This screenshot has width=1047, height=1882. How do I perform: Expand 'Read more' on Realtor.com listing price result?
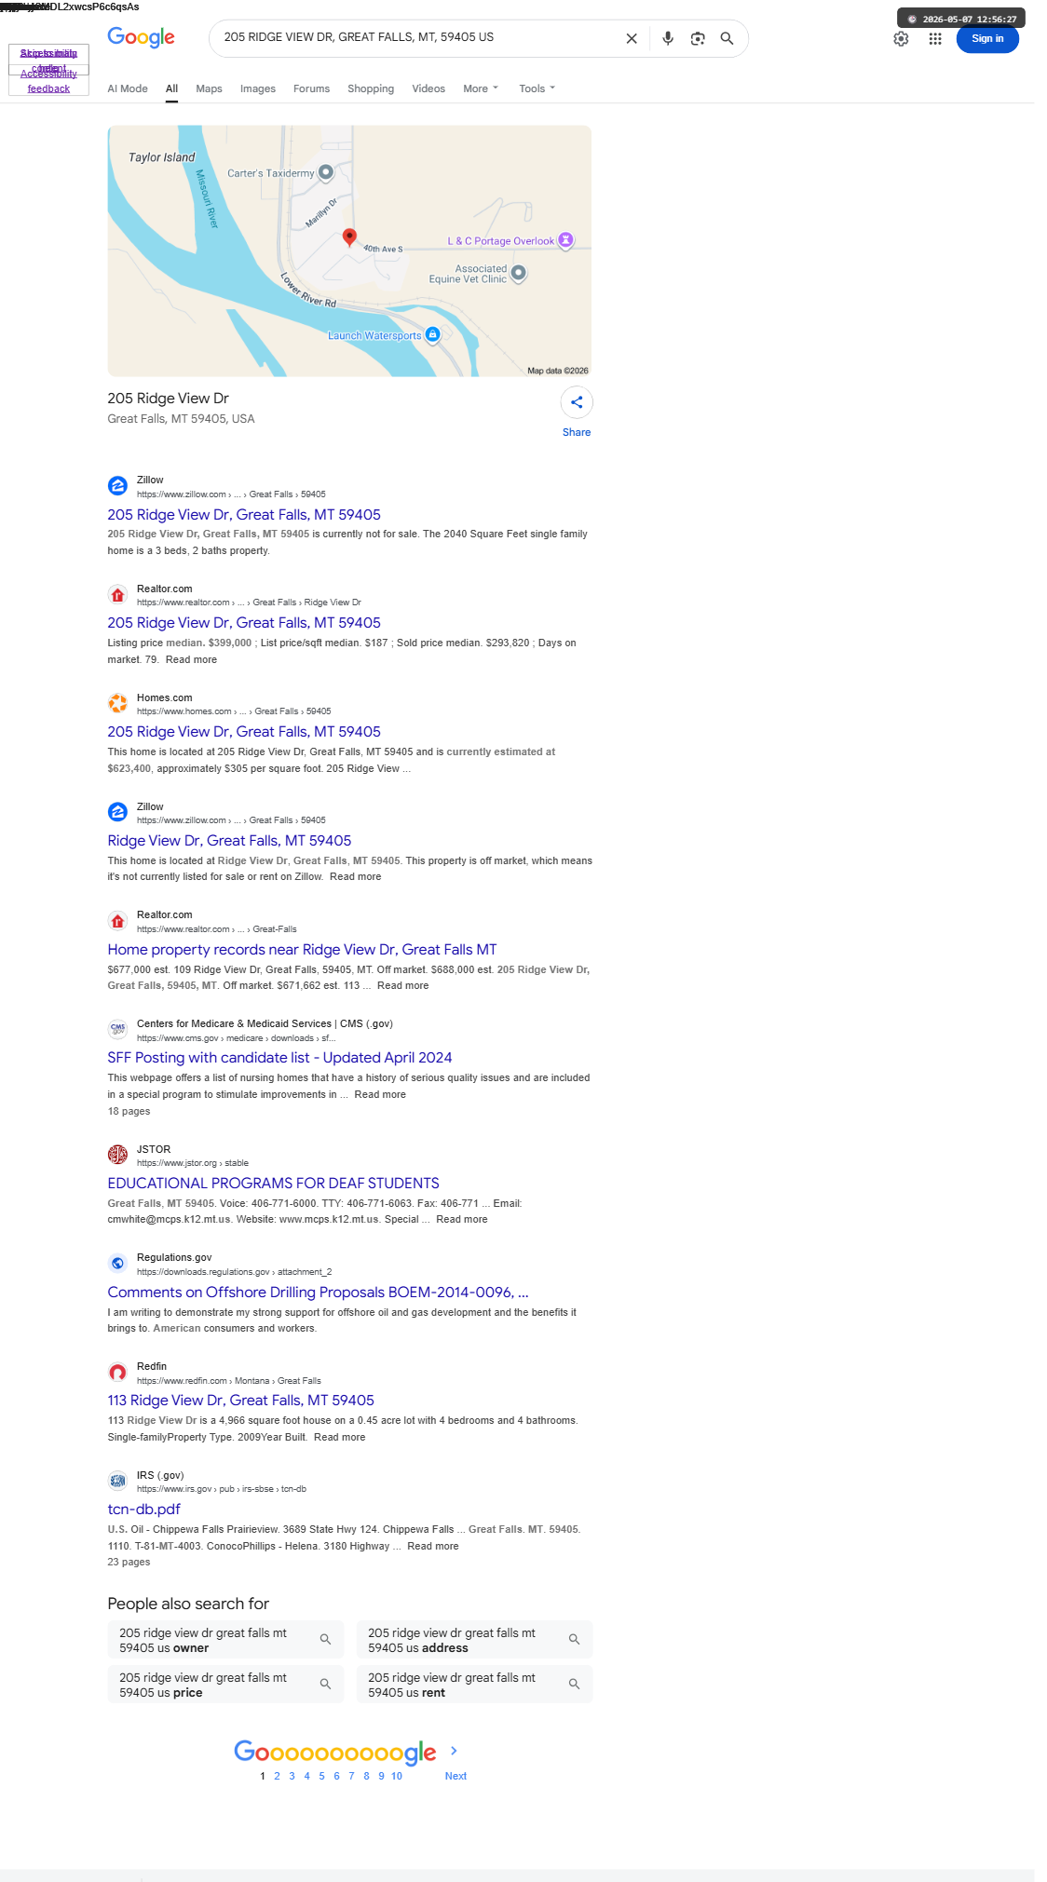click(191, 659)
